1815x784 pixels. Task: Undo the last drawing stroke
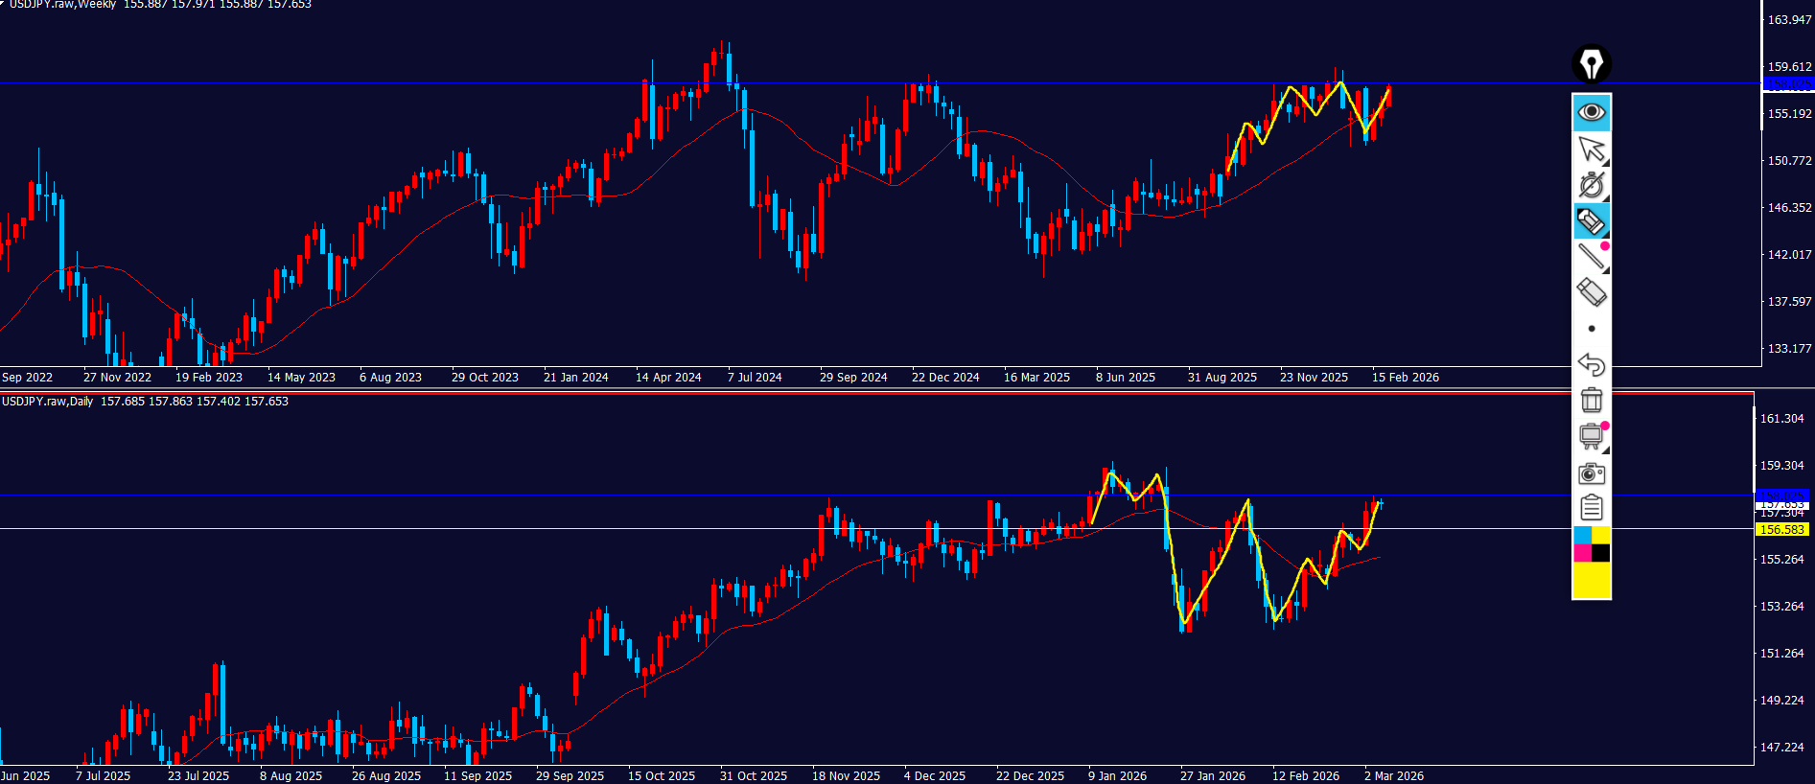(x=1591, y=364)
